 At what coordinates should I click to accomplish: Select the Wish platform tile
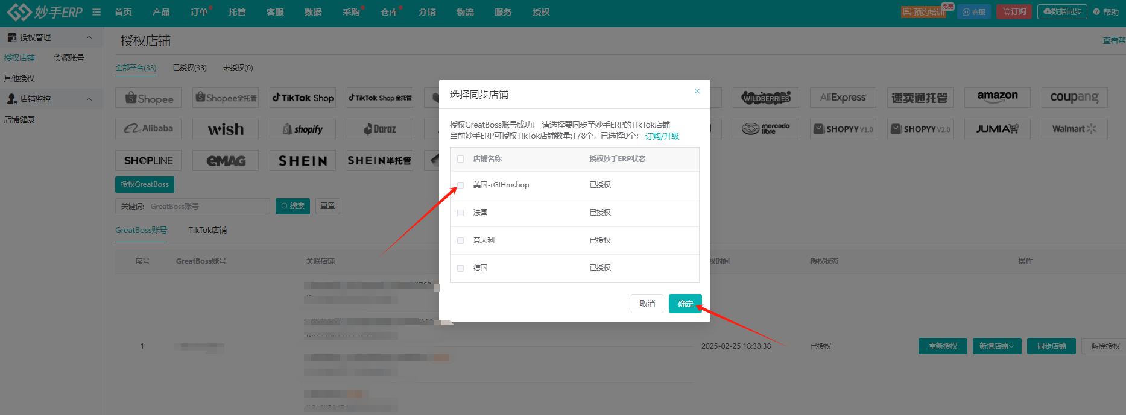click(226, 129)
